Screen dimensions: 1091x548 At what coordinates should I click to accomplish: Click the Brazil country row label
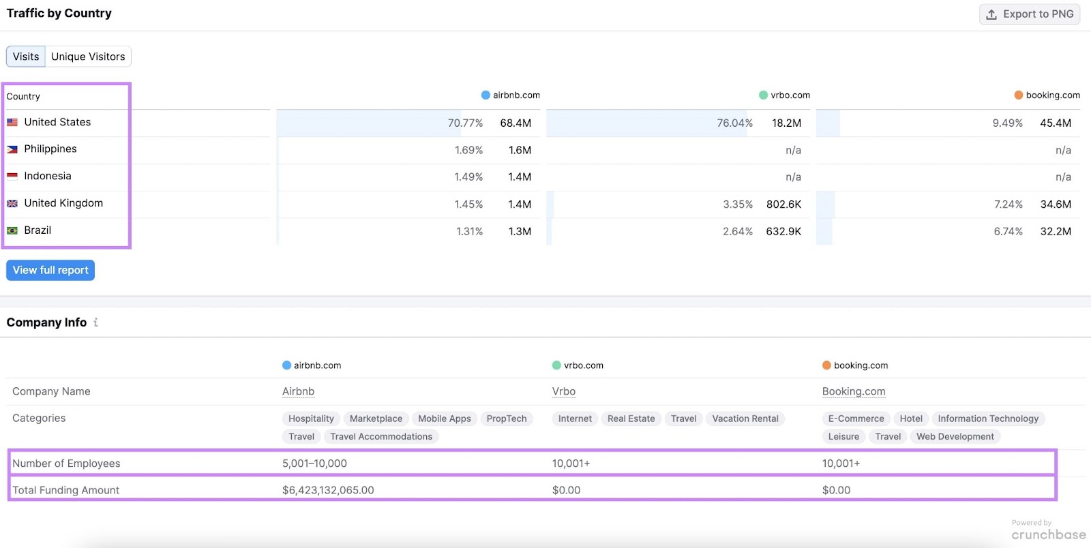[x=38, y=230]
